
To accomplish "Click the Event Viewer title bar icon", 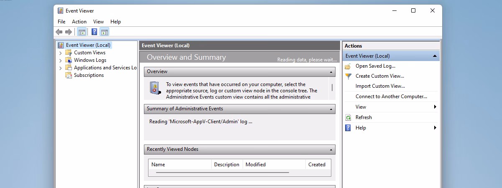I will coord(61,11).
